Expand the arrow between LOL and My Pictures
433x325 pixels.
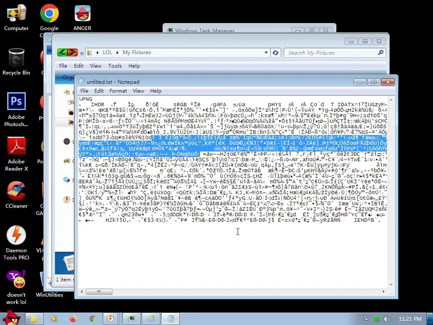click(118, 52)
